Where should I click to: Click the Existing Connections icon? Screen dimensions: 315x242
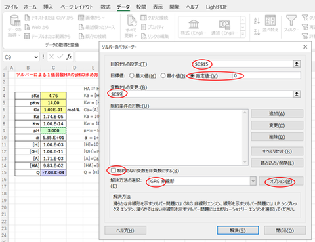tap(81, 36)
